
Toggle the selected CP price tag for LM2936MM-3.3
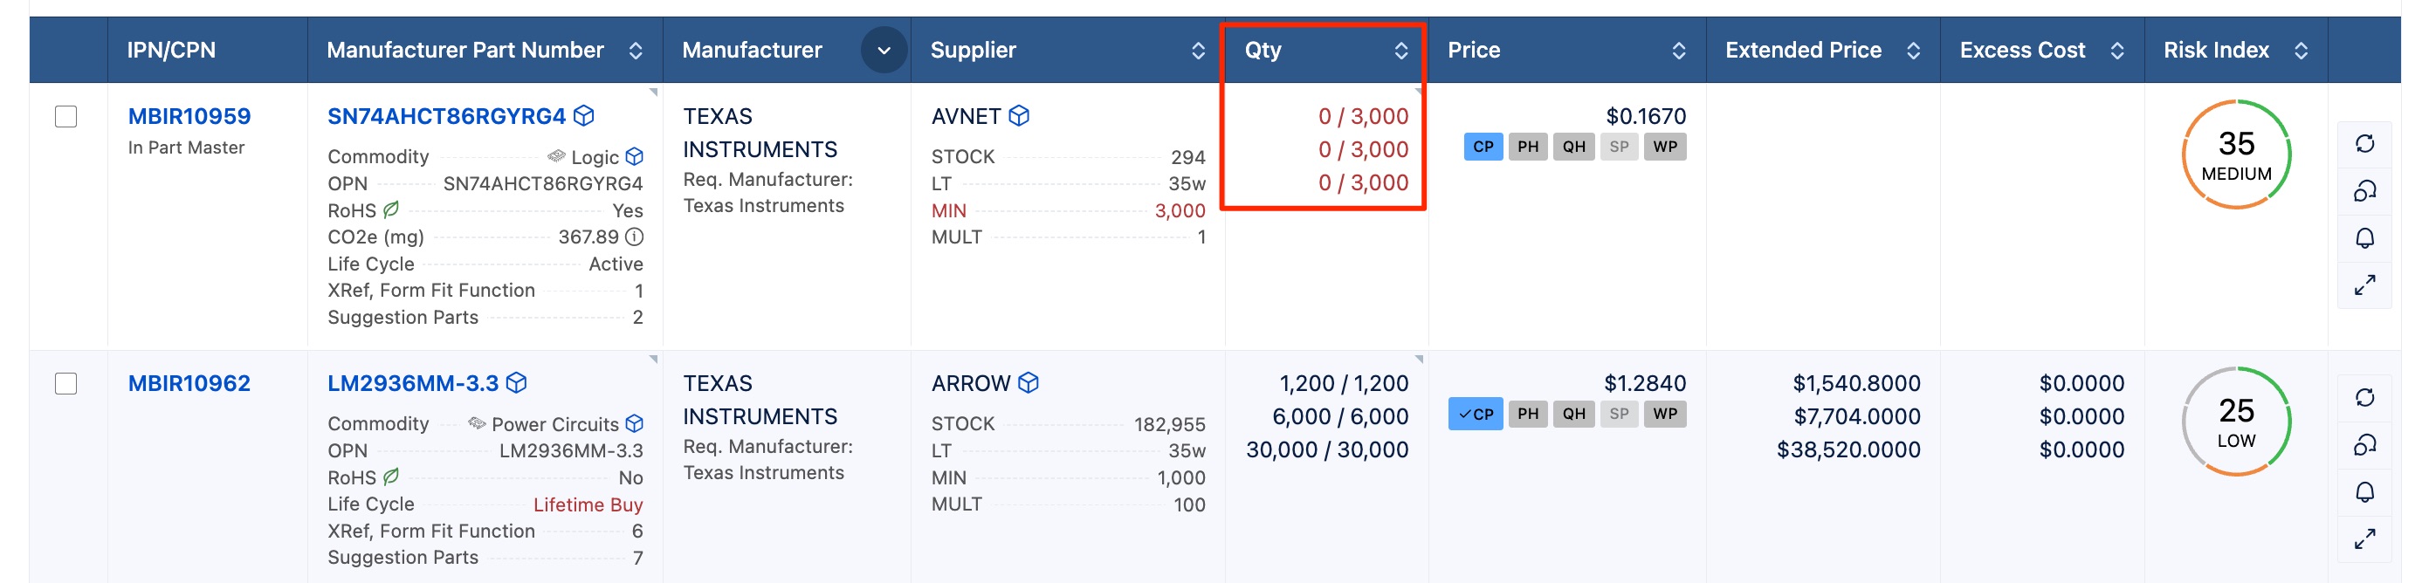click(x=1476, y=414)
